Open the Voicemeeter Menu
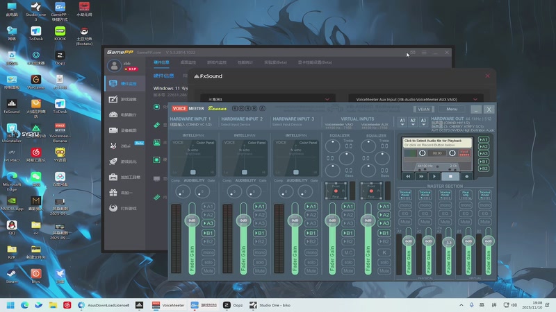The image size is (556, 312). coord(452,110)
